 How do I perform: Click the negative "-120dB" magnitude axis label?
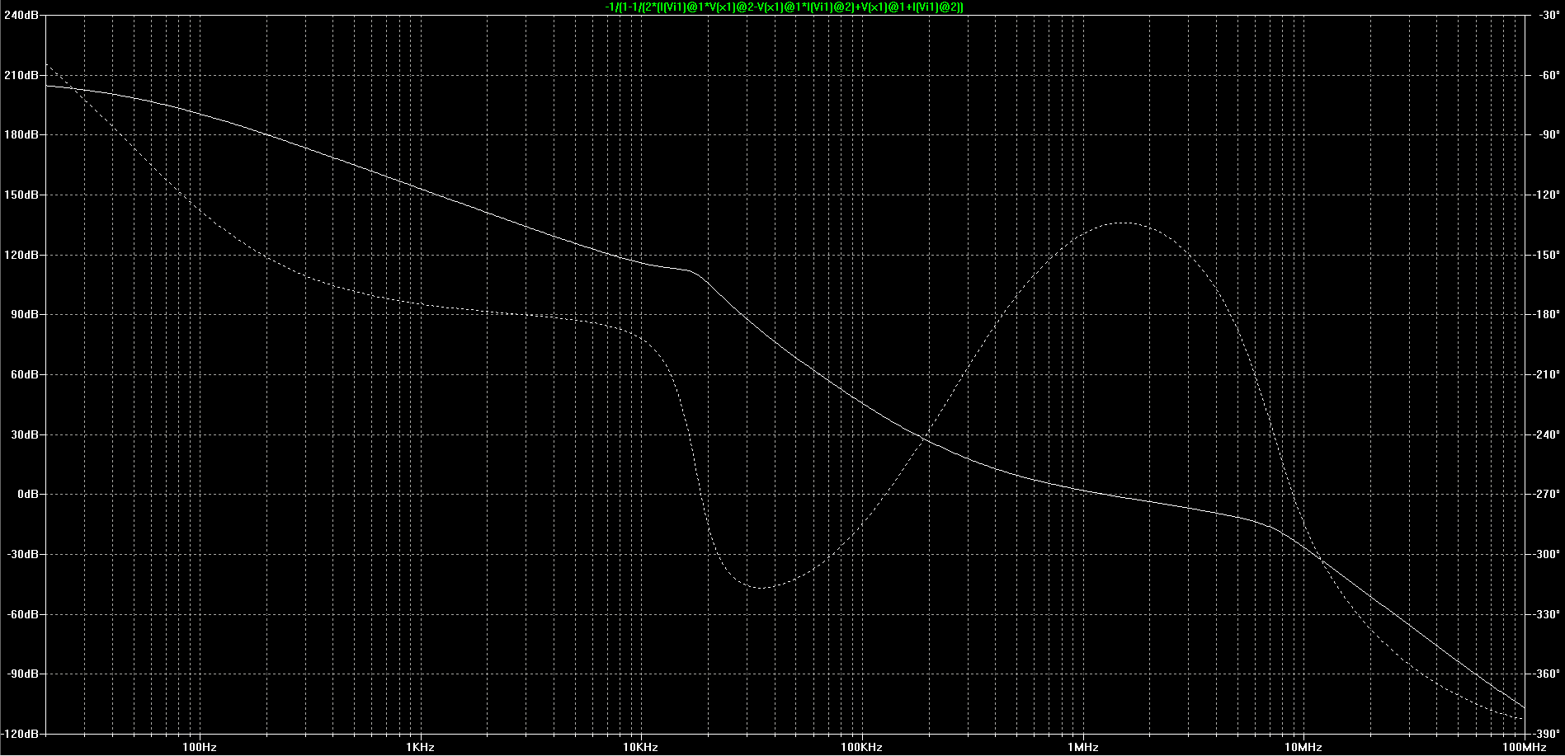(x=20, y=734)
